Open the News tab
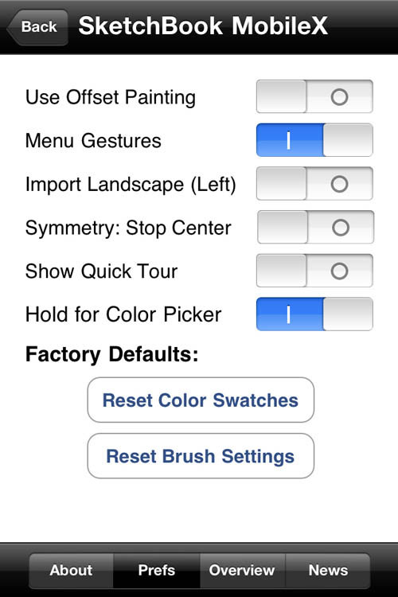This screenshot has height=597, width=398. coord(328,571)
